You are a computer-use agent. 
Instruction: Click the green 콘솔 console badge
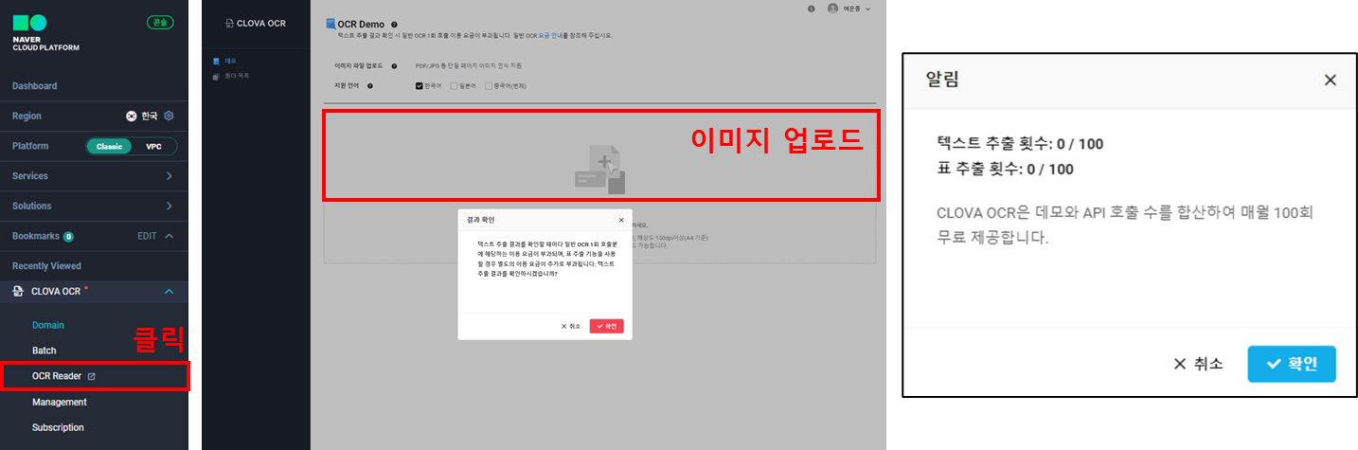tap(160, 22)
